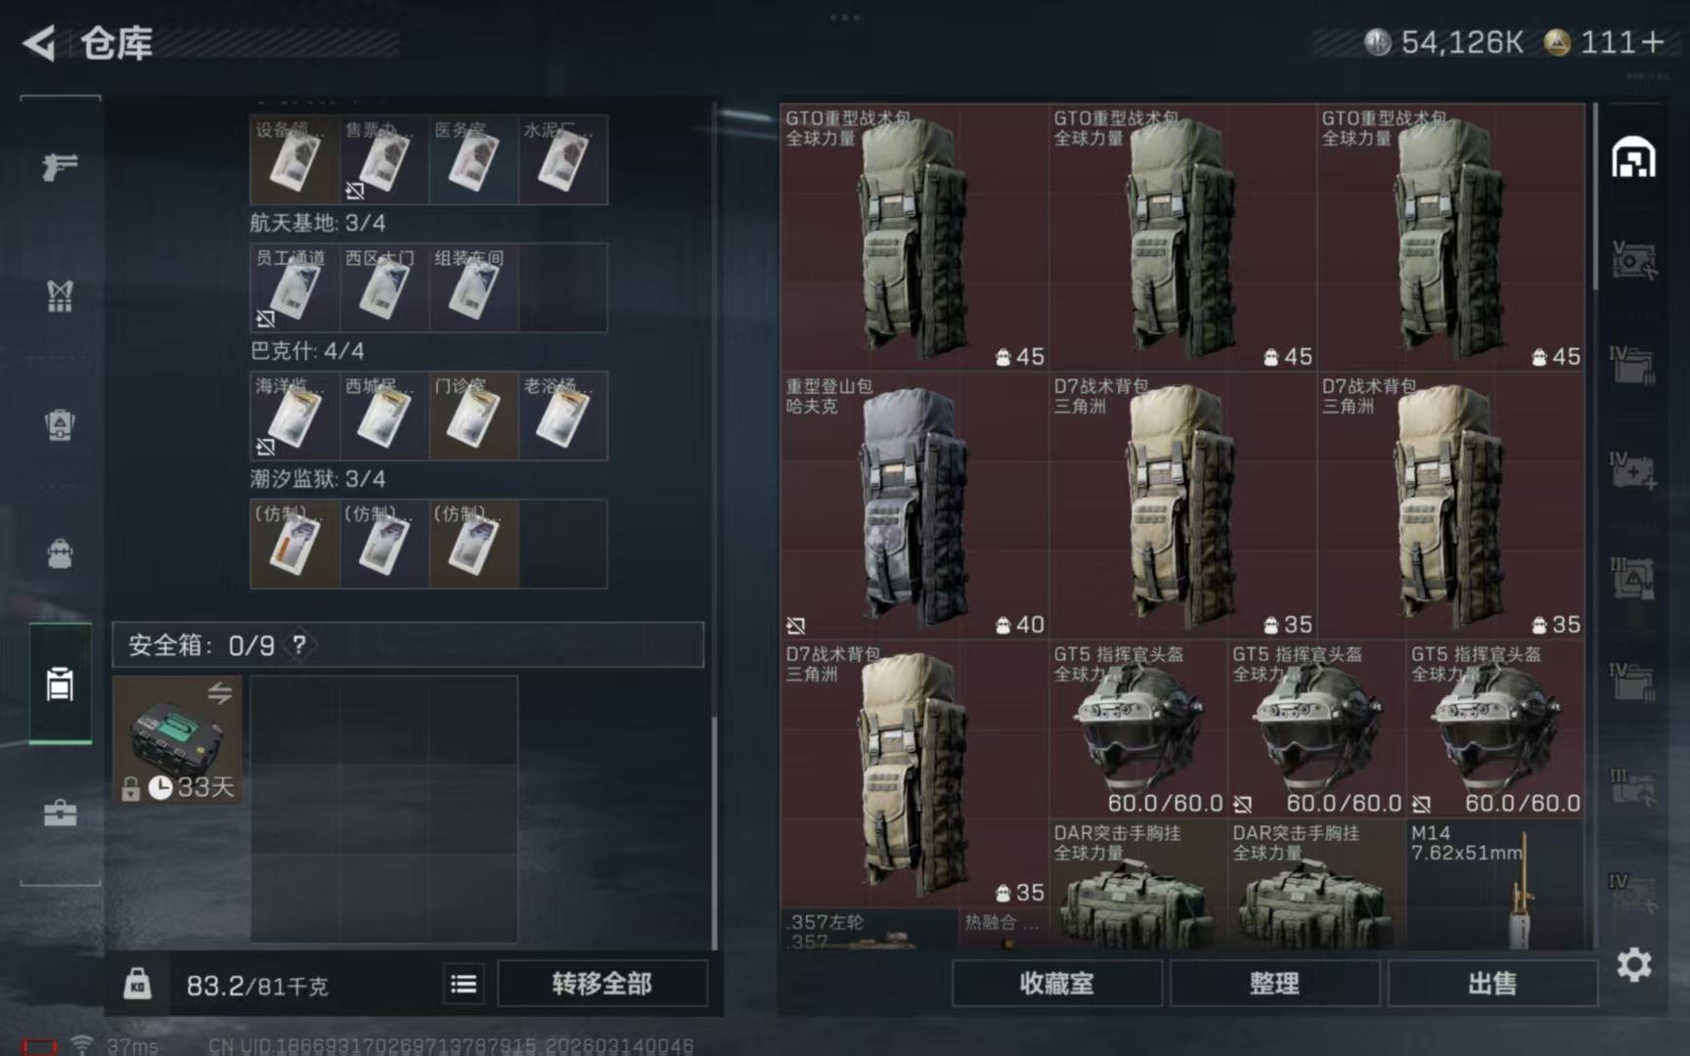Toggle list view next to 转移全部
This screenshot has width=1690, height=1056.
(x=464, y=984)
